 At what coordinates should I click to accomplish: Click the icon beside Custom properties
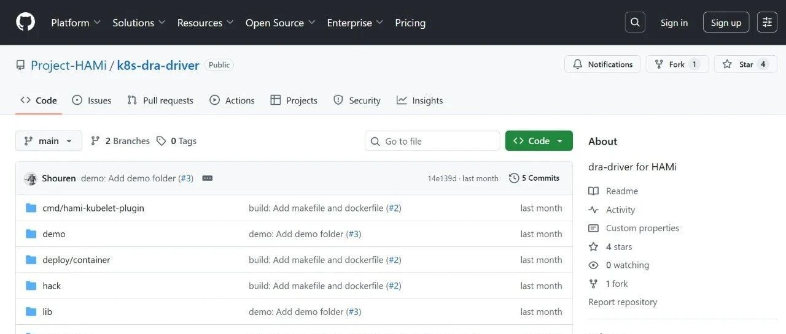point(593,228)
